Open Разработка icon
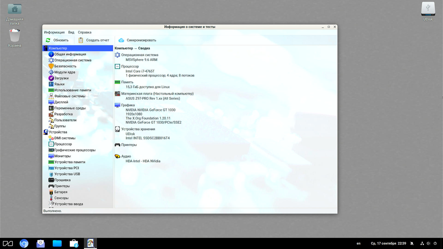Screen dimensions: 443x249 pyautogui.click(x=51, y=114)
